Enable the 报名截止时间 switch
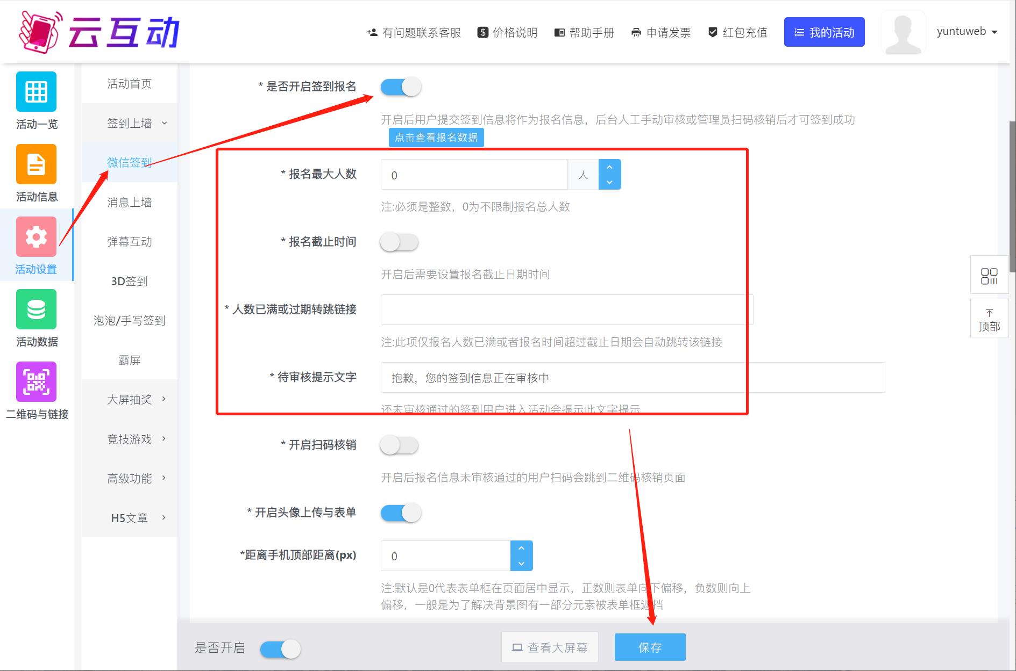Screen dimensions: 1016x671 click(399, 242)
